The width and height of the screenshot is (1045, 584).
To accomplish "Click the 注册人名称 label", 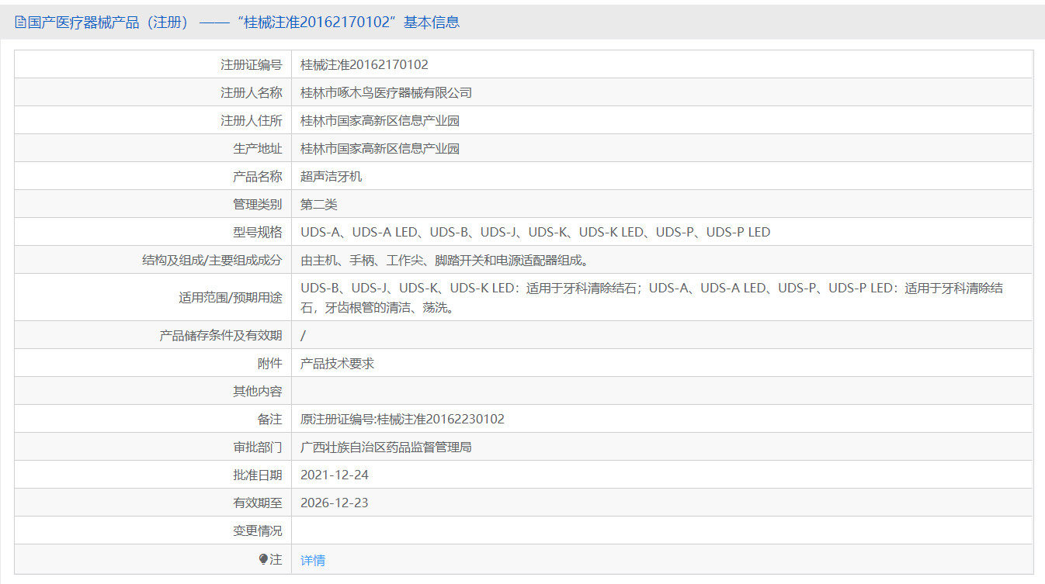I will (x=252, y=93).
